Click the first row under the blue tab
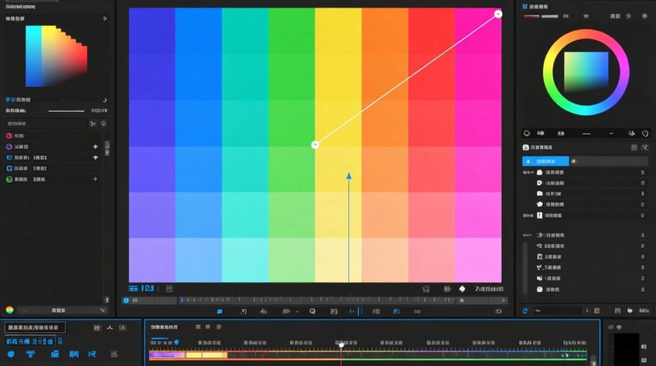 [x=585, y=172]
